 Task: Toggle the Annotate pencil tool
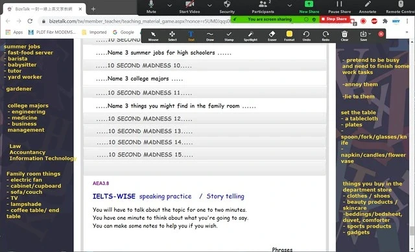pos(368,7)
